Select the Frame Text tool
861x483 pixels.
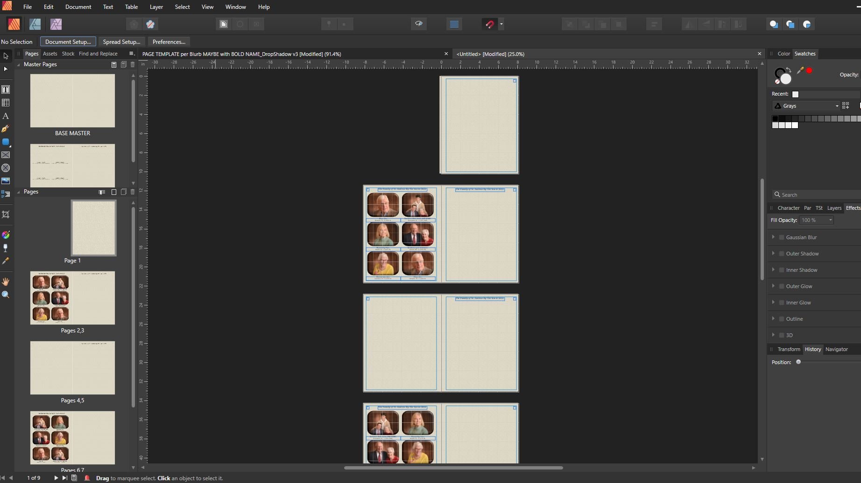6,90
